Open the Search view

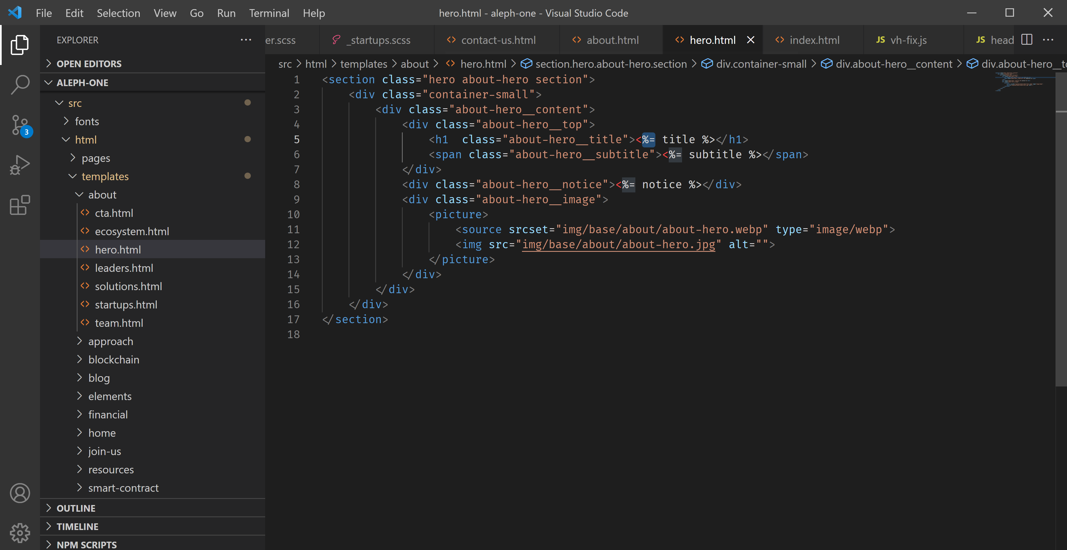19,84
